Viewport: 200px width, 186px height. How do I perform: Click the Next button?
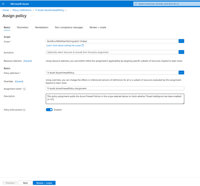tap(25, 183)
